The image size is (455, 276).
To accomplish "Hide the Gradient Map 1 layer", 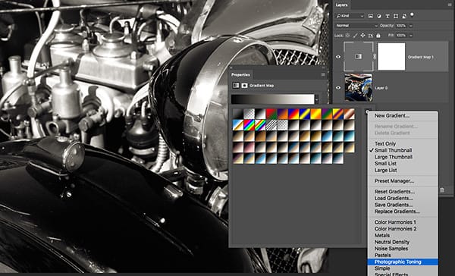I will 338,57.
